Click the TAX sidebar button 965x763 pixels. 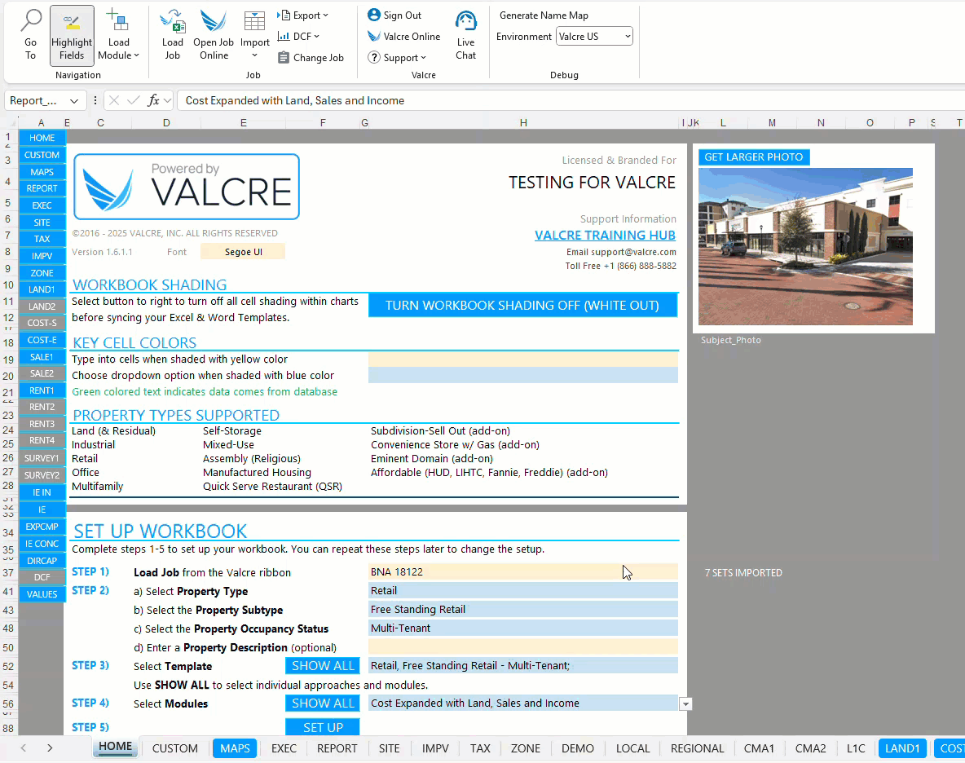42,239
